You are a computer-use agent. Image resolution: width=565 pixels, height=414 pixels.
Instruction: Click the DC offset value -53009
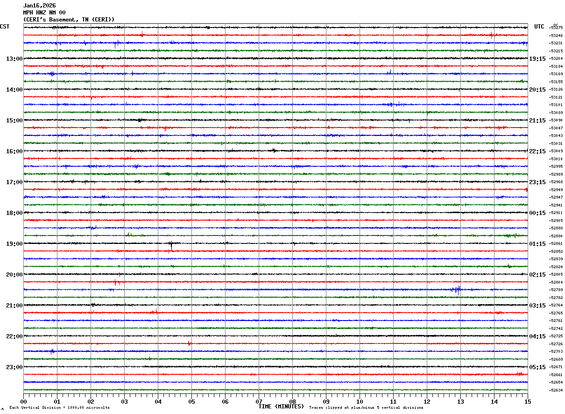tap(556, 151)
